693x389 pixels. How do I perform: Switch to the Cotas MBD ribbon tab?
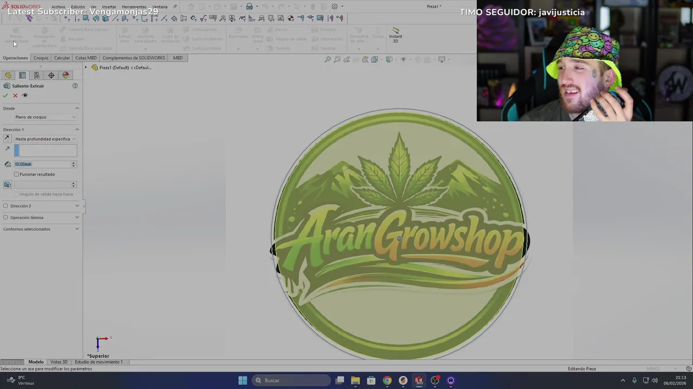coord(86,58)
